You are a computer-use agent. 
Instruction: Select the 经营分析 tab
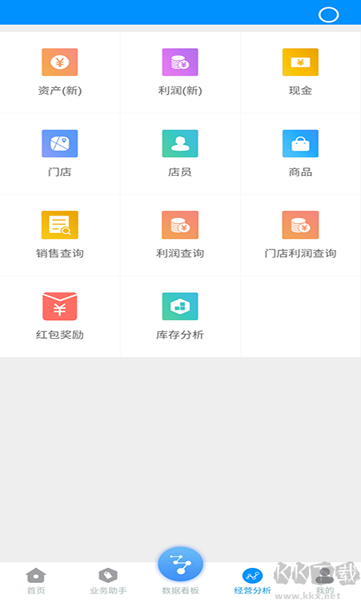(253, 581)
